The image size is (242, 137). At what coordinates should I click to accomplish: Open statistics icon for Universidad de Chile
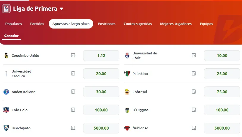[x=194, y=55]
